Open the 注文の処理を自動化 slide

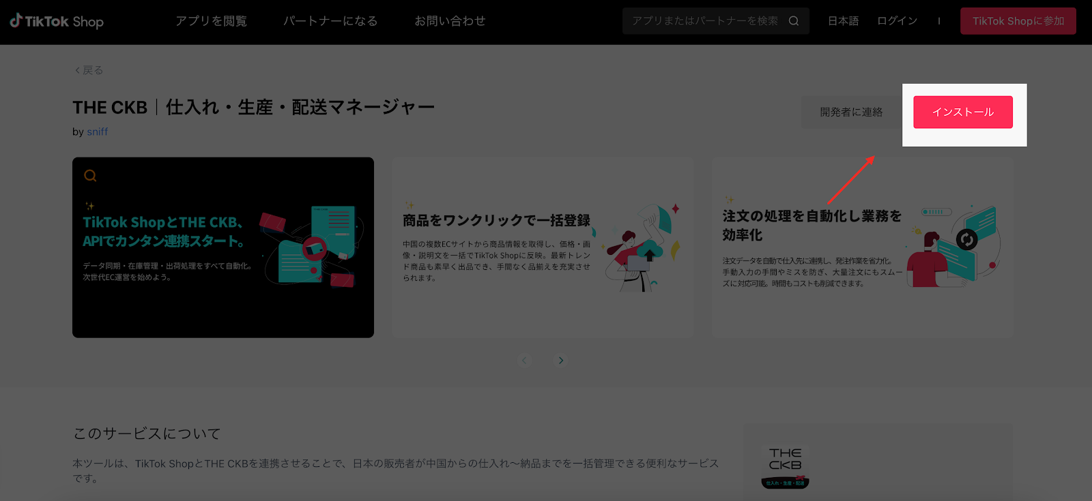863,247
